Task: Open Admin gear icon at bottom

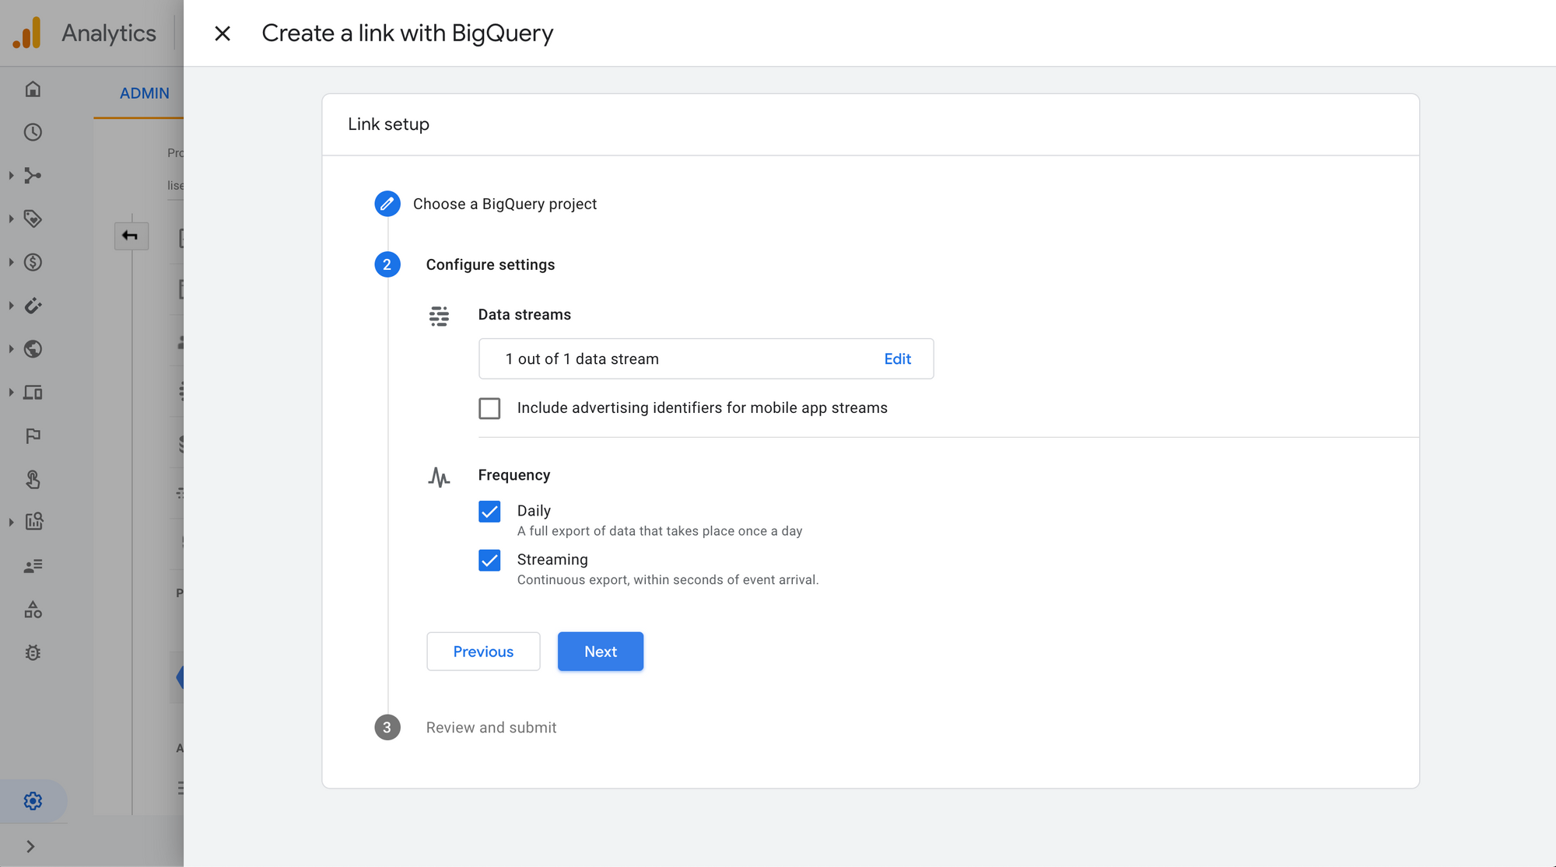Action: (x=33, y=801)
